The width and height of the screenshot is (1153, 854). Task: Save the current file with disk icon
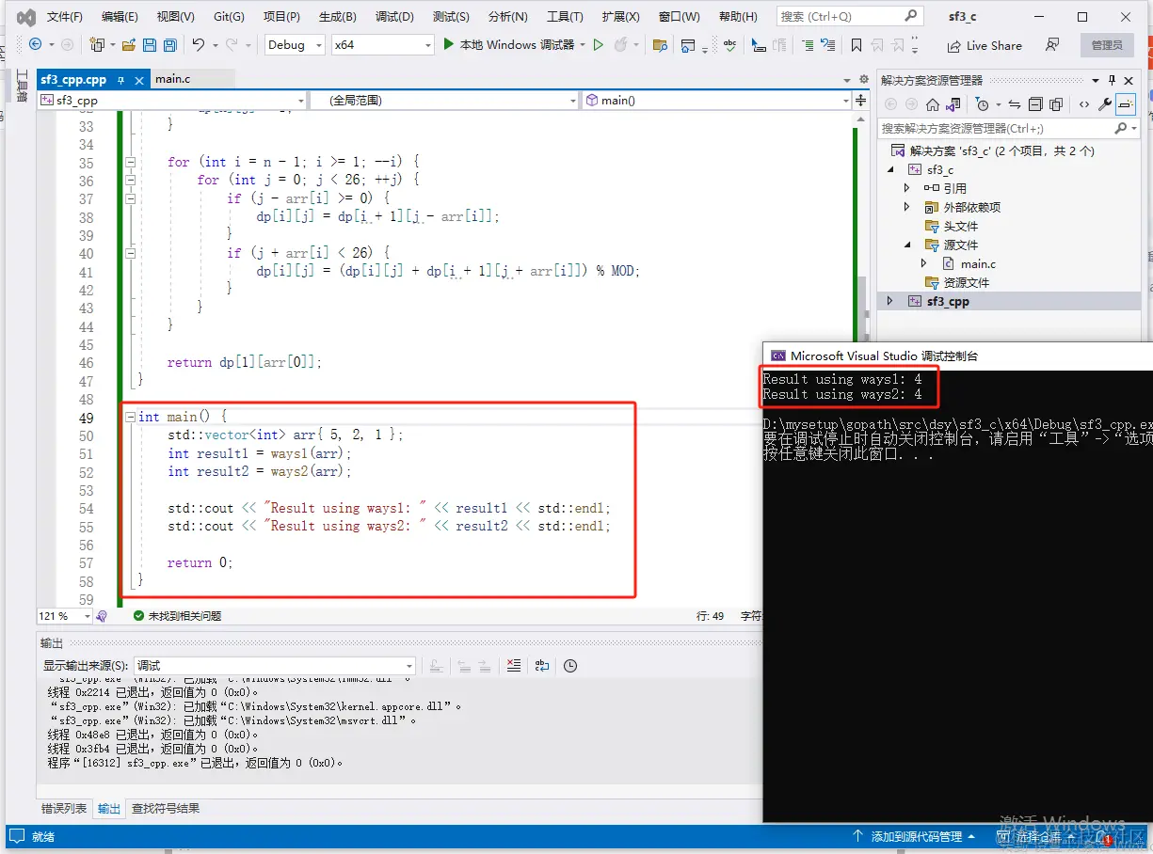(x=150, y=44)
